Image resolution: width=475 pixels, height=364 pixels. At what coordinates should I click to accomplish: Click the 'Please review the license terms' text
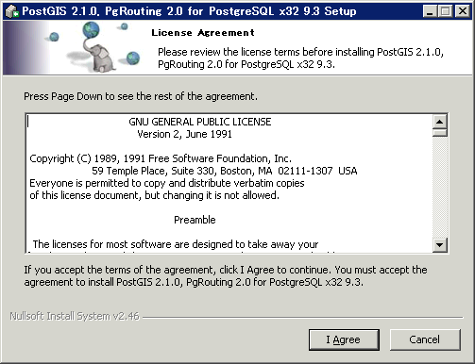300,58
